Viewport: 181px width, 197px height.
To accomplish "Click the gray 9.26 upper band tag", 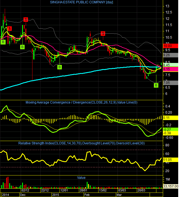I will click(170, 55).
